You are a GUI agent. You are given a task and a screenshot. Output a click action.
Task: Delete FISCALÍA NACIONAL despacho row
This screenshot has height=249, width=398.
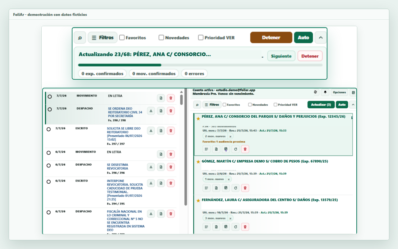[171, 214]
